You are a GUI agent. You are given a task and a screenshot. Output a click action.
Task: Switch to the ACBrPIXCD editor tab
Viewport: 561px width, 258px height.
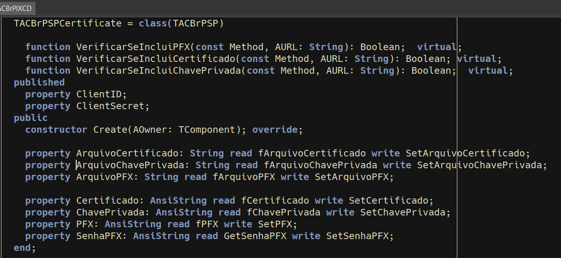pyautogui.click(x=17, y=8)
